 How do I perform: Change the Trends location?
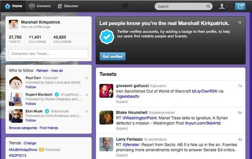point(30,143)
